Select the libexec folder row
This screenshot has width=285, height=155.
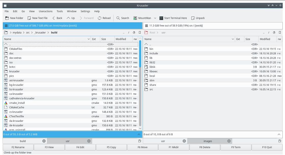click(x=213, y=71)
